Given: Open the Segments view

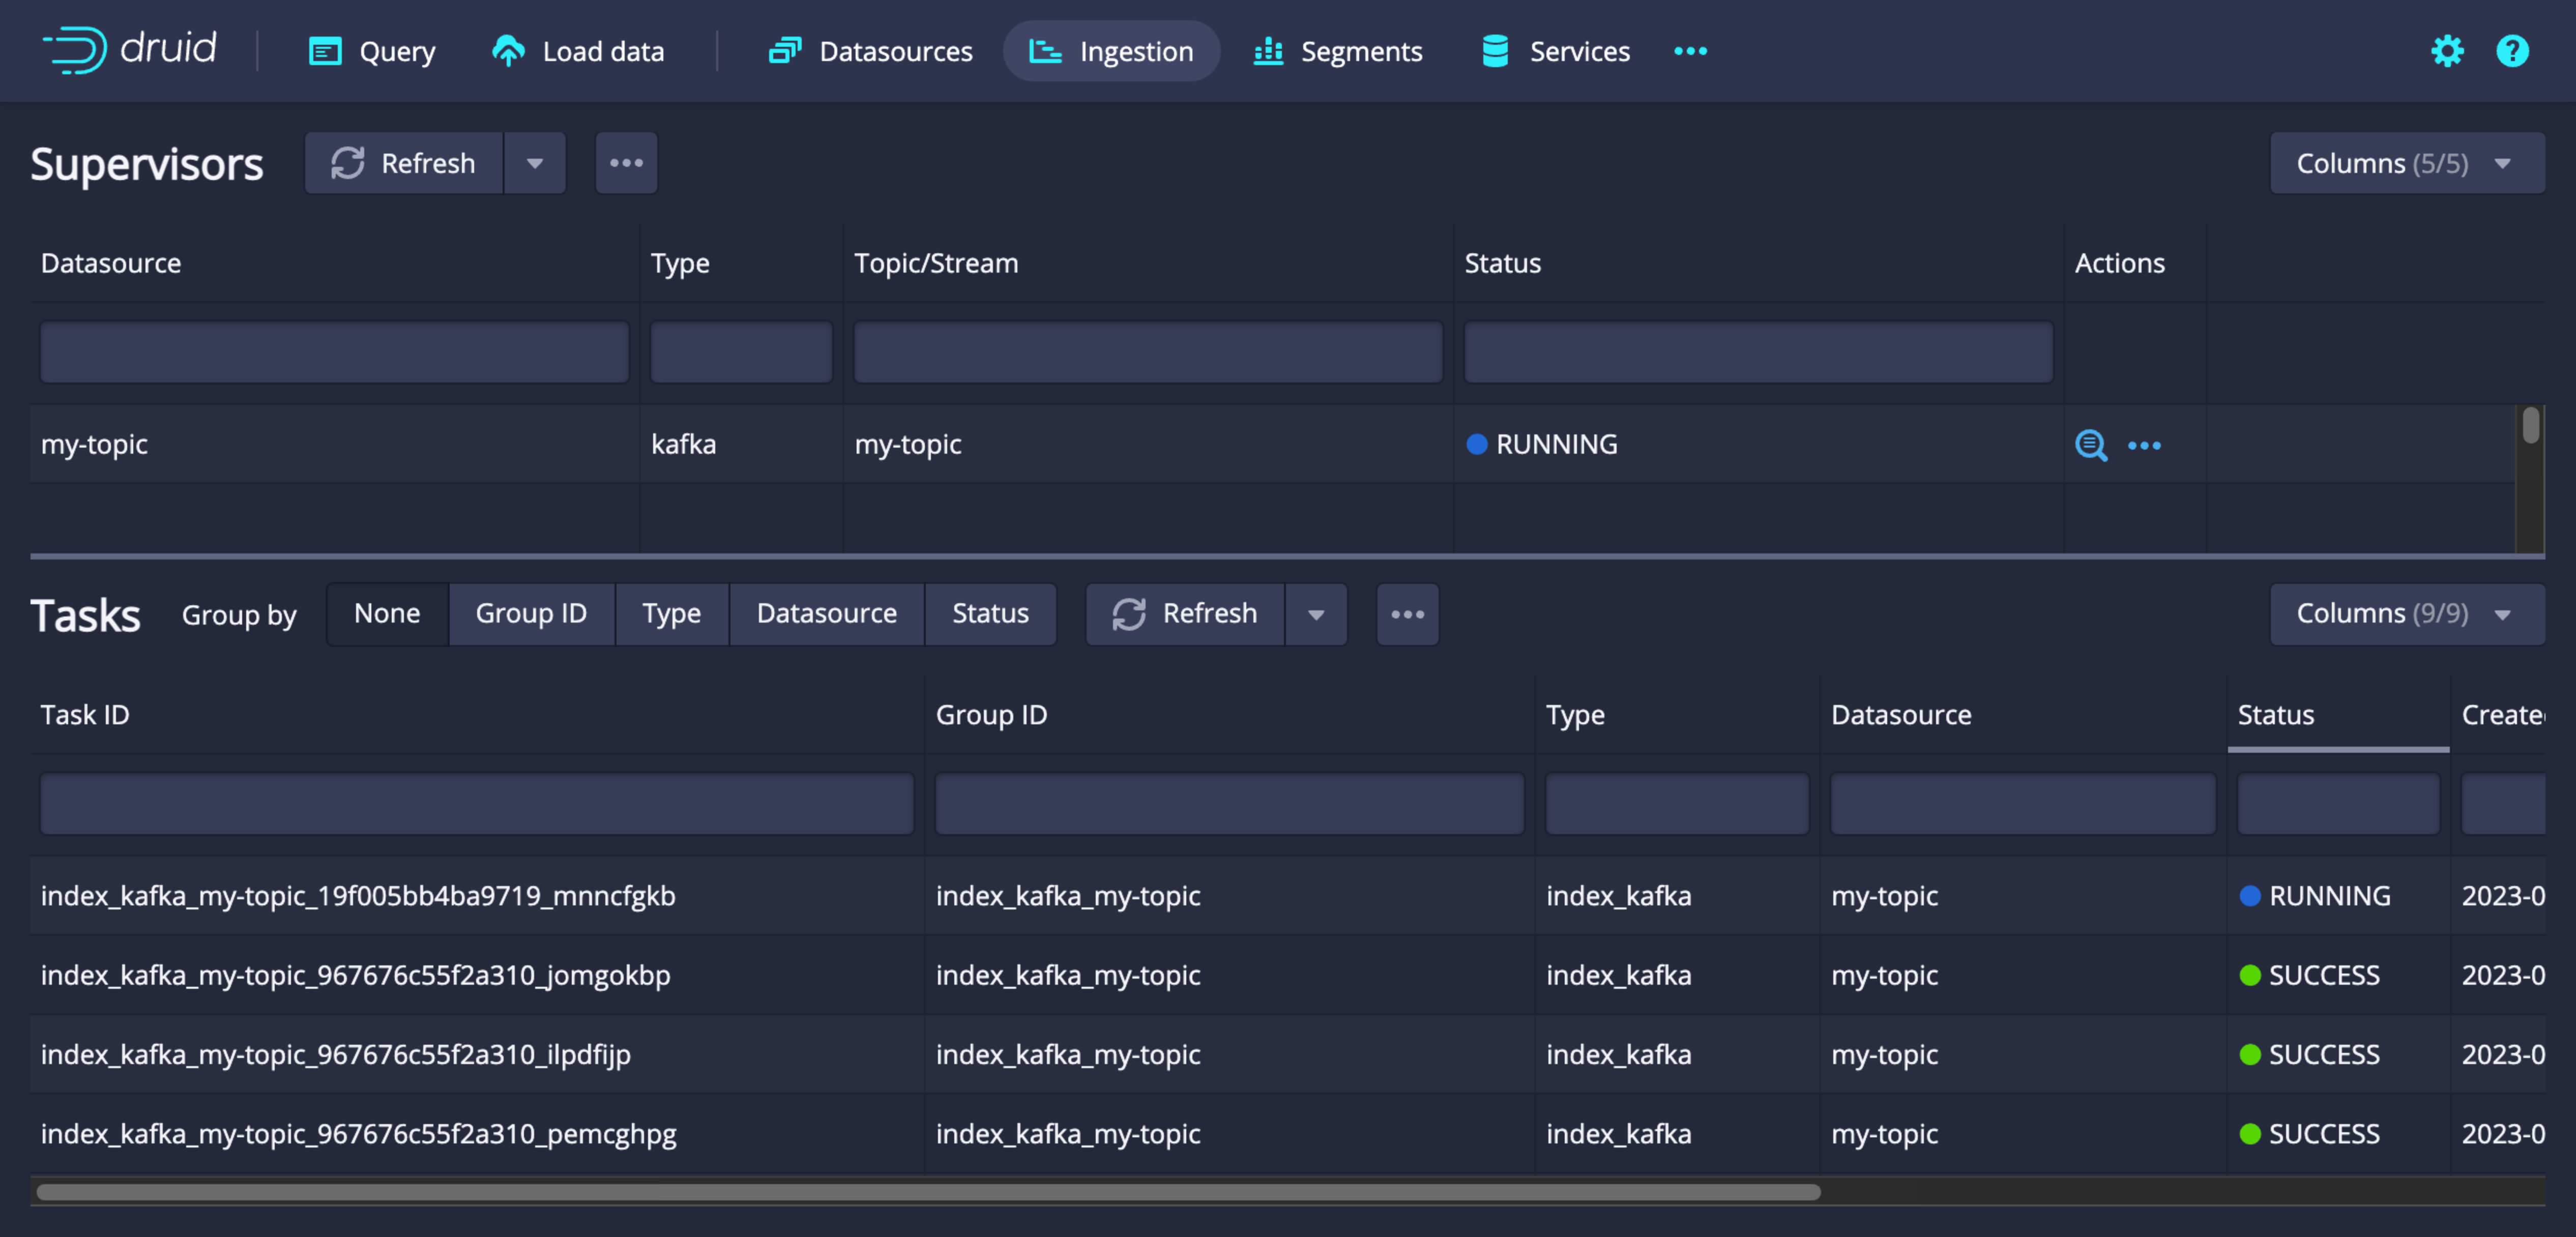Looking at the screenshot, I should [1337, 51].
